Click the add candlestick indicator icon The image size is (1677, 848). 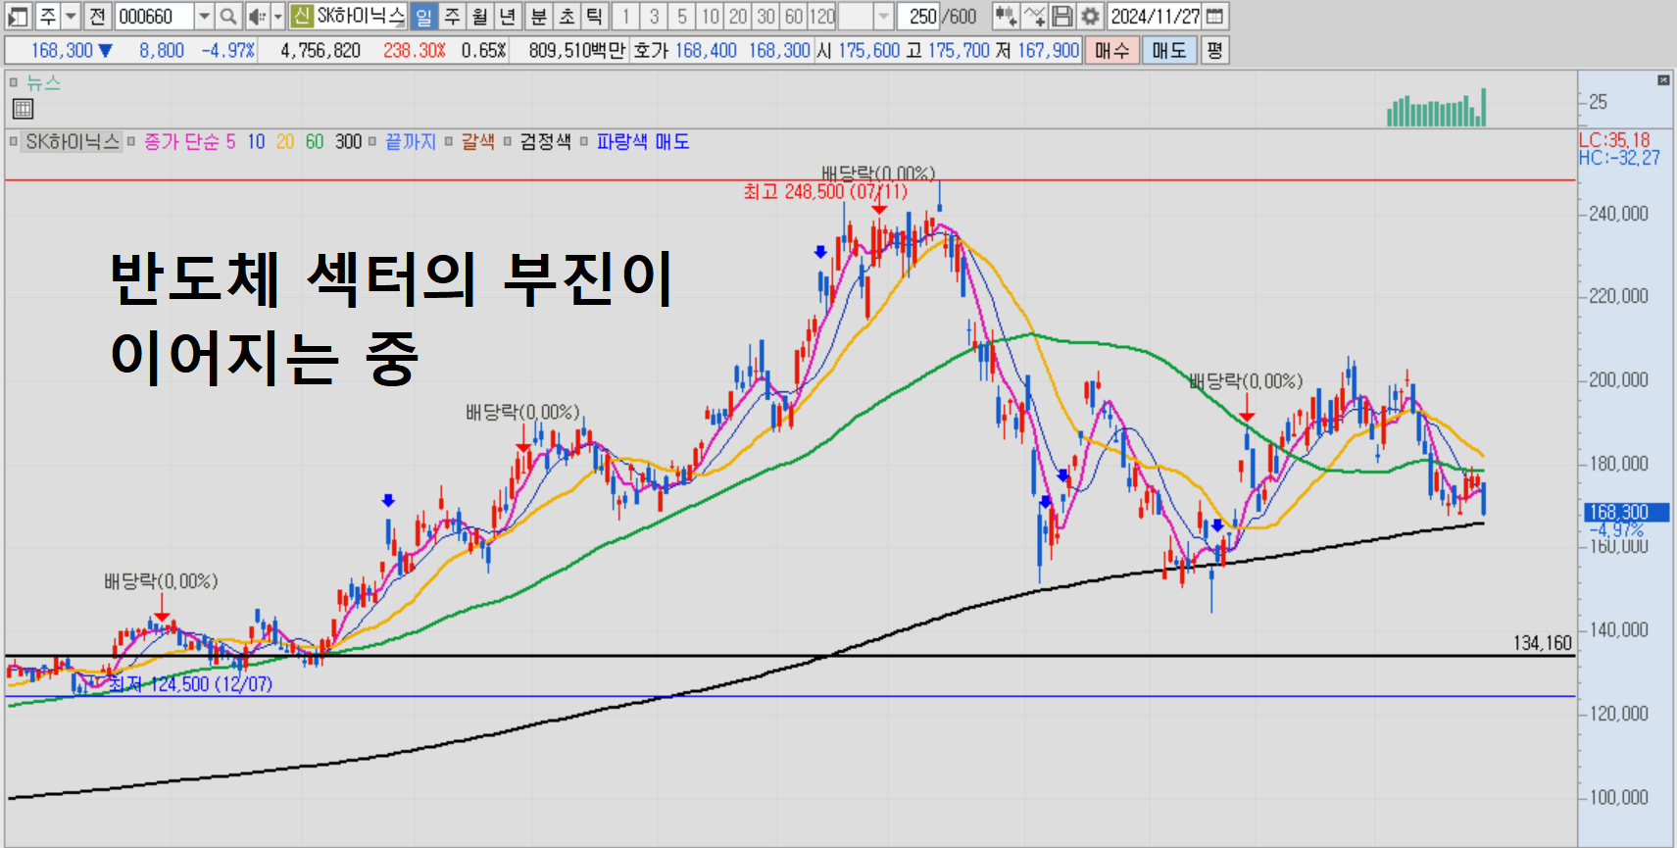coord(1006,16)
